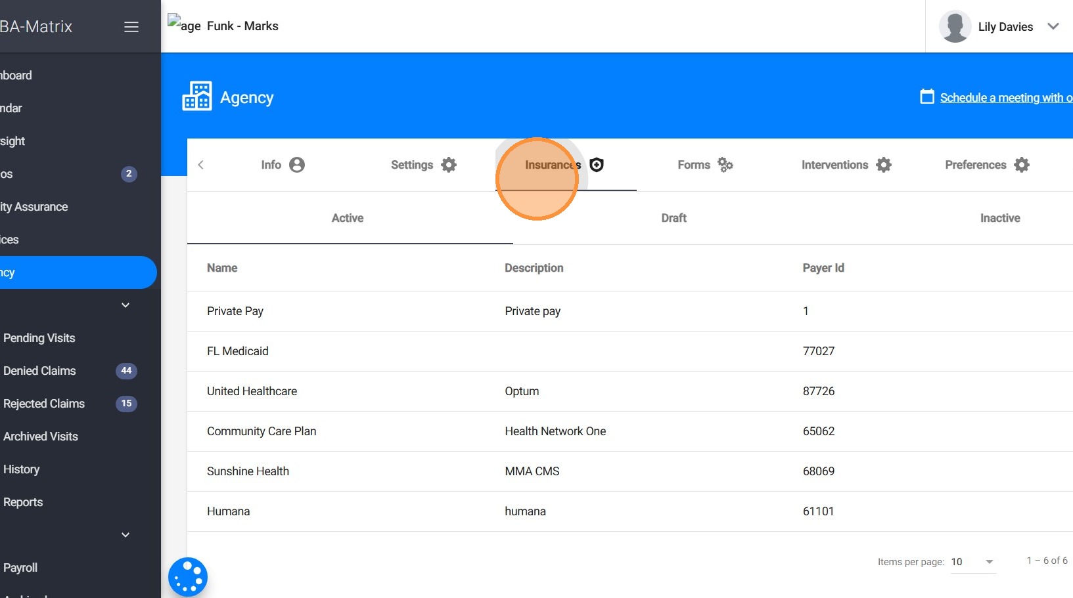Open Denied Claims in the sidebar
This screenshot has height=598, width=1073.
tap(40, 371)
